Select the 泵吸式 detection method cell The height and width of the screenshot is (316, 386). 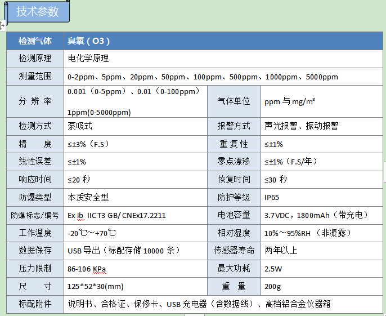(x=80, y=126)
